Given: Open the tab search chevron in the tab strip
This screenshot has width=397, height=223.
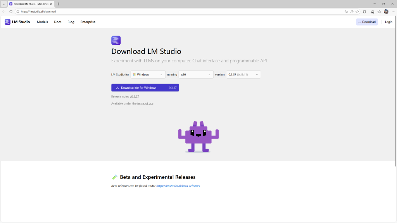Looking at the screenshot, I should click(3, 4).
